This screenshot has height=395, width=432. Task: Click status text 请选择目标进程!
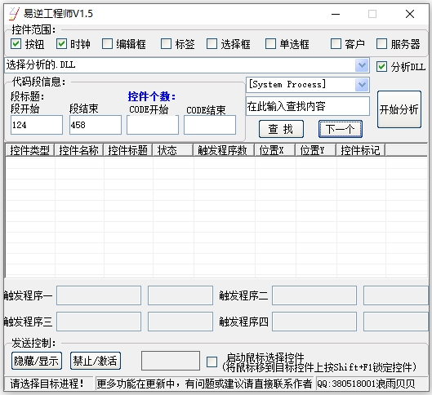(x=47, y=384)
